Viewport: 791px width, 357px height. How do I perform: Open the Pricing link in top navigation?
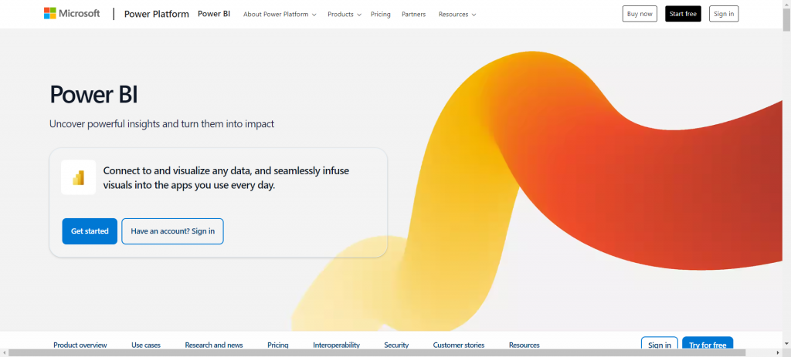pos(380,15)
